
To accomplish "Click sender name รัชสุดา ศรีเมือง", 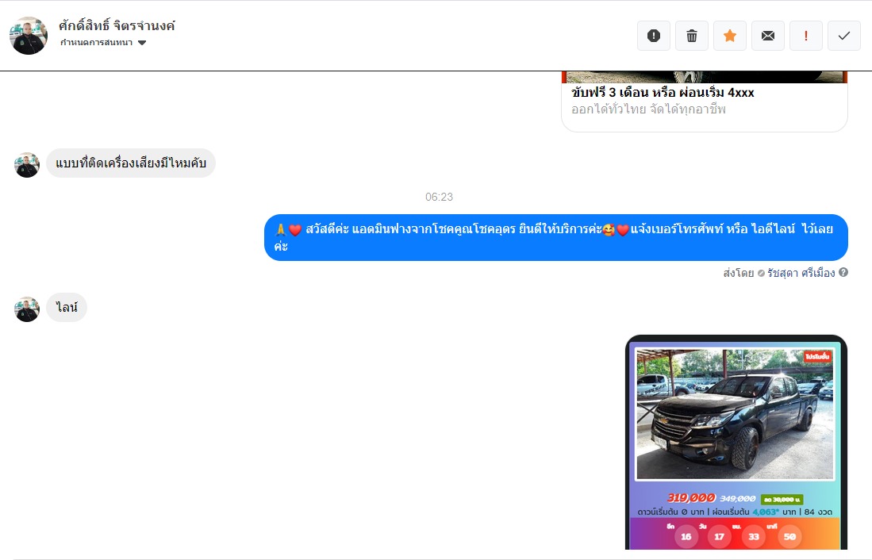I will [x=801, y=273].
